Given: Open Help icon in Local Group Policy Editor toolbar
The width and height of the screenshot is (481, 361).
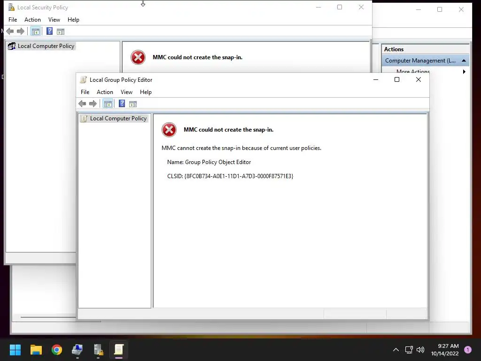Looking at the screenshot, I should click(x=122, y=104).
